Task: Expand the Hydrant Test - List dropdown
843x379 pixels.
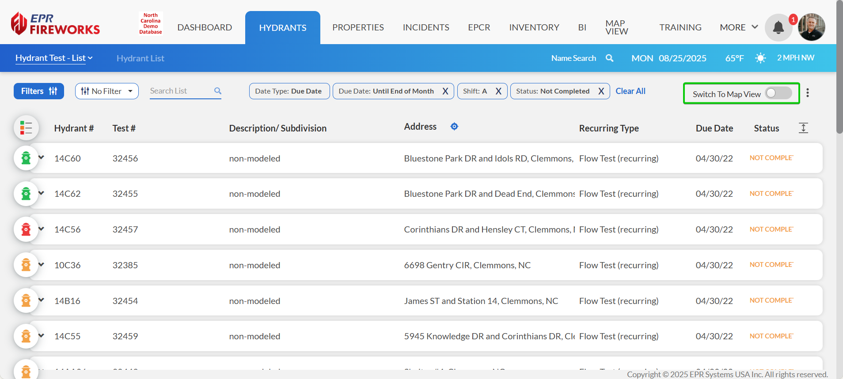Action: pos(54,58)
